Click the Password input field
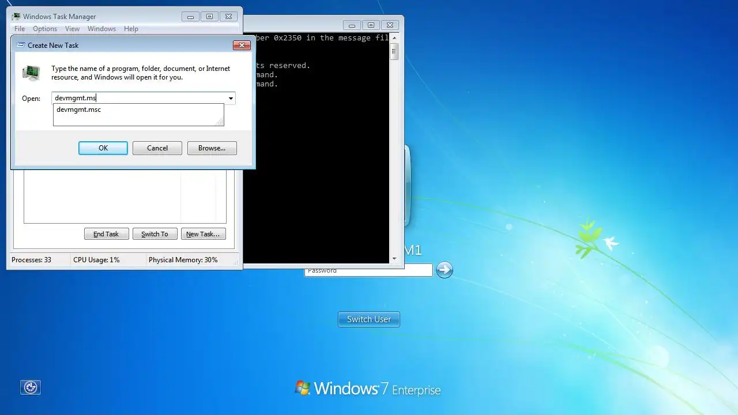The width and height of the screenshot is (738, 415). [368, 270]
